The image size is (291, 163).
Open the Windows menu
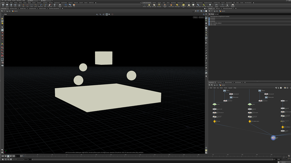[x=19, y=1]
